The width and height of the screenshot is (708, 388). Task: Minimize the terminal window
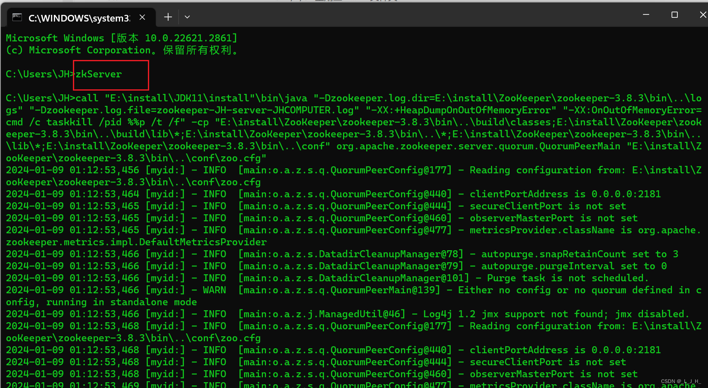646,14
